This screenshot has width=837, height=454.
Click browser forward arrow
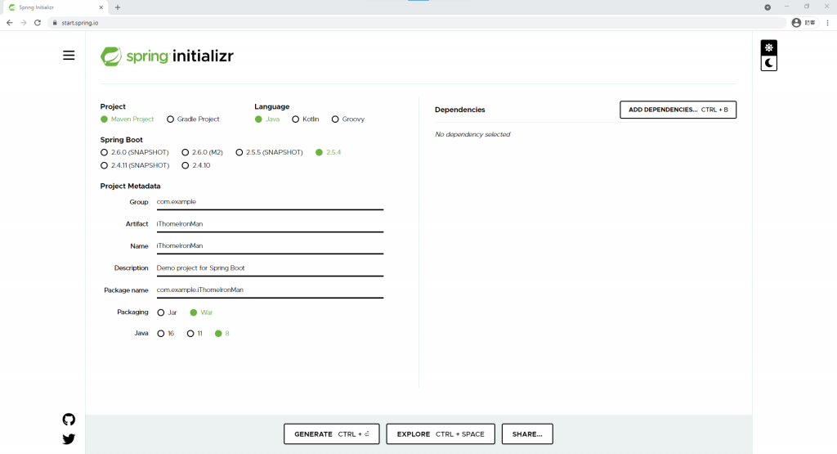24,23
